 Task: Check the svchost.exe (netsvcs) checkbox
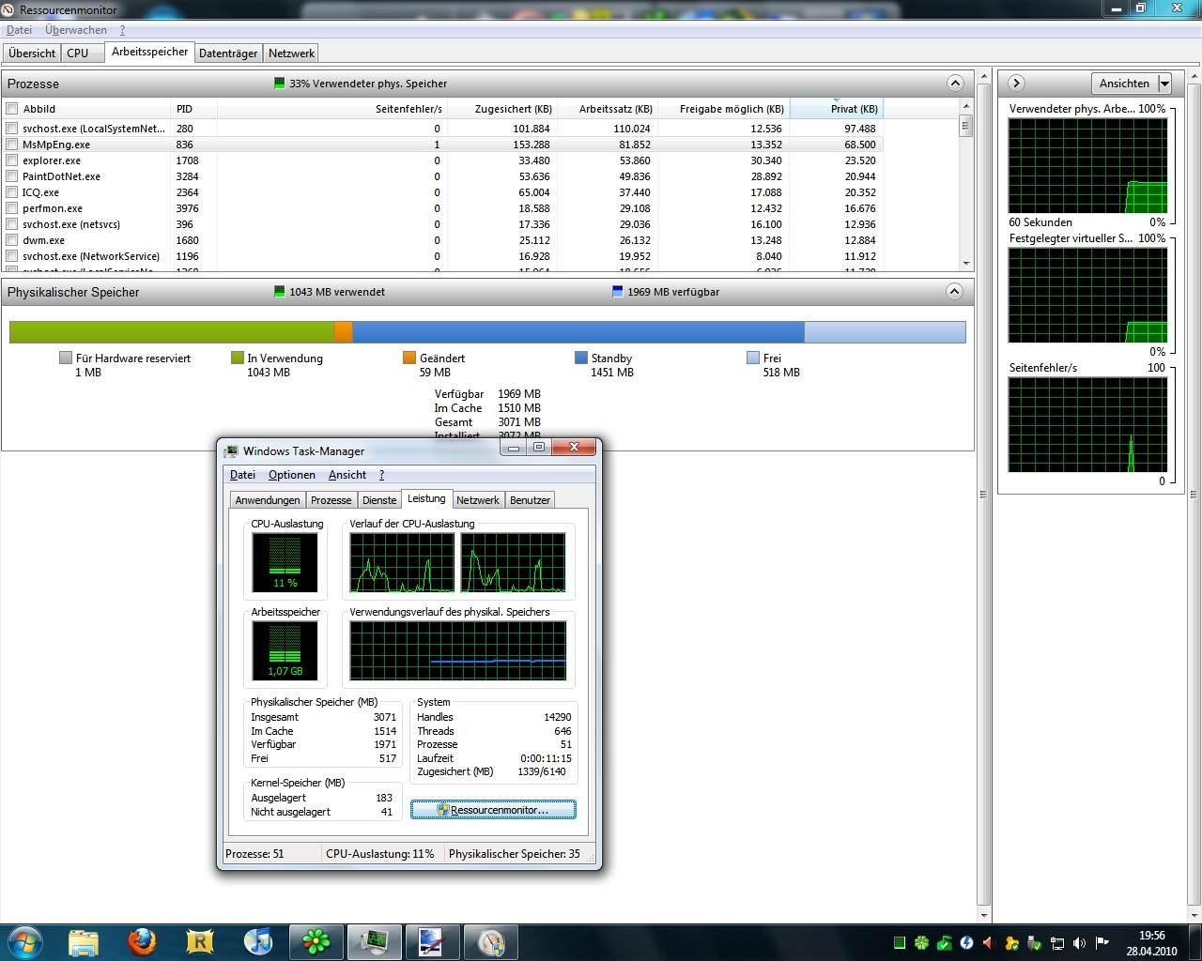(x=12, y=224)
